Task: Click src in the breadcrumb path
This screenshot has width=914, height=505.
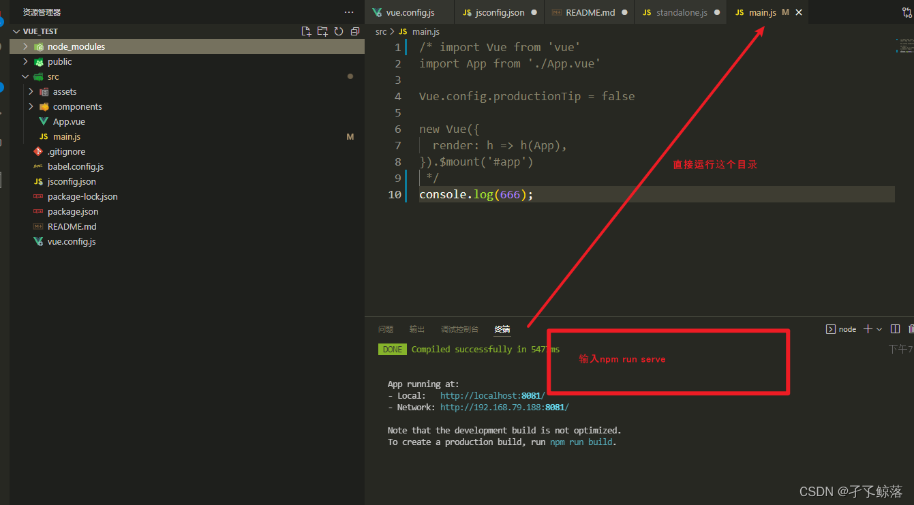Action: pyautogui.click(x=381, y=31)
